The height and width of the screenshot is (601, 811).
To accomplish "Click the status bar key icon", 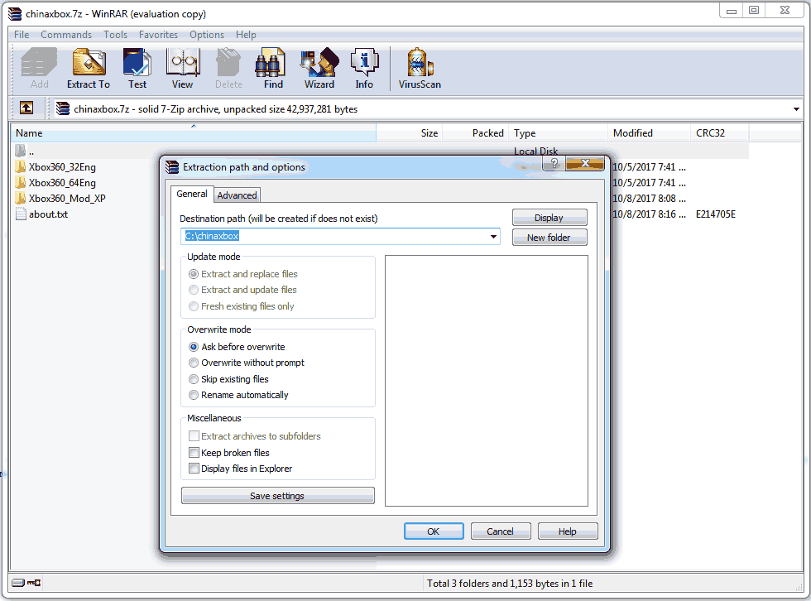I will point(34,583).
